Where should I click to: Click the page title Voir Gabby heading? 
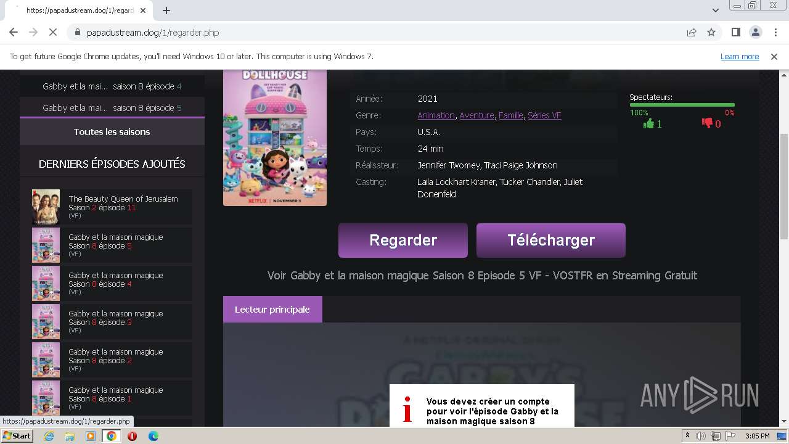click(482, 276)
